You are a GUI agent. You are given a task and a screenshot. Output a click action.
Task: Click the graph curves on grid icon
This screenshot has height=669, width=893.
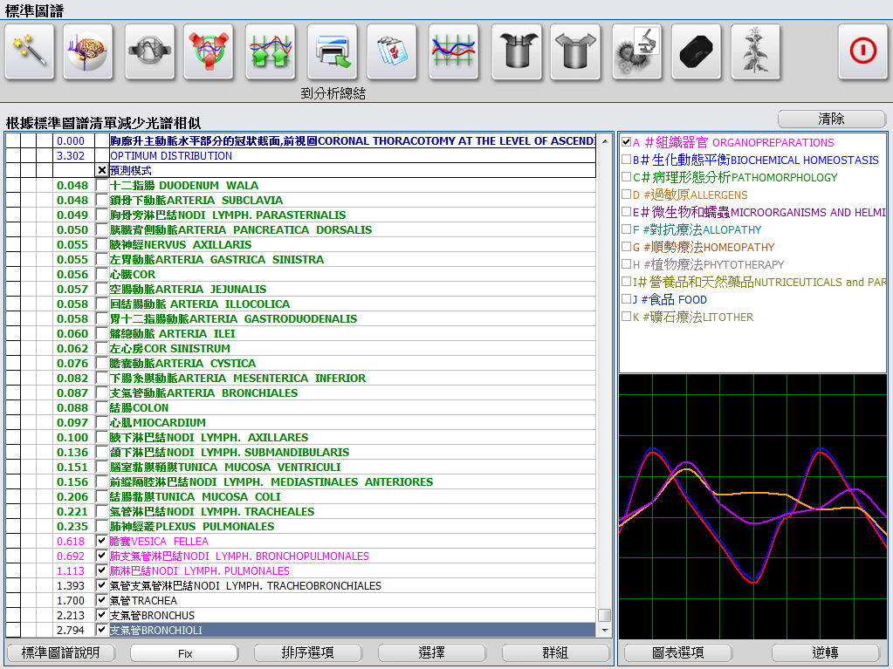[454, 51]
